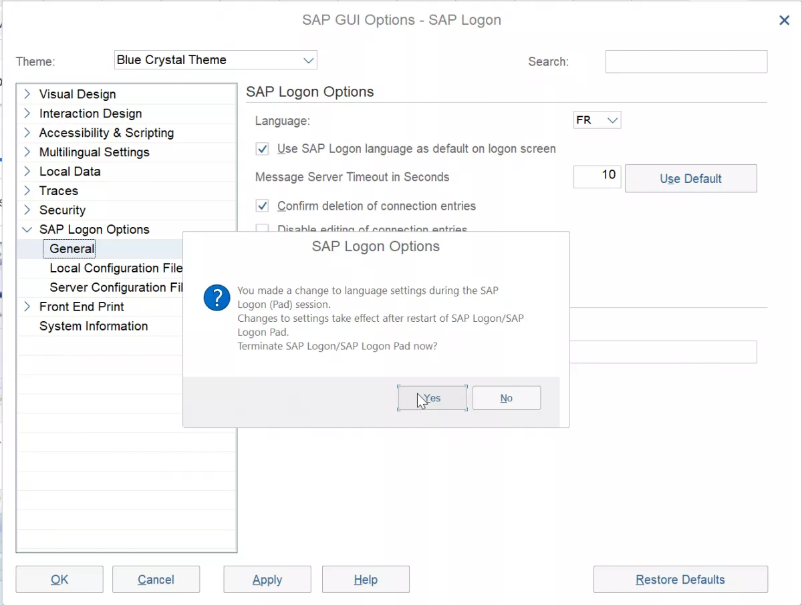
Task: Select SAP Logon Options tree item
Action: pos(94,230)
